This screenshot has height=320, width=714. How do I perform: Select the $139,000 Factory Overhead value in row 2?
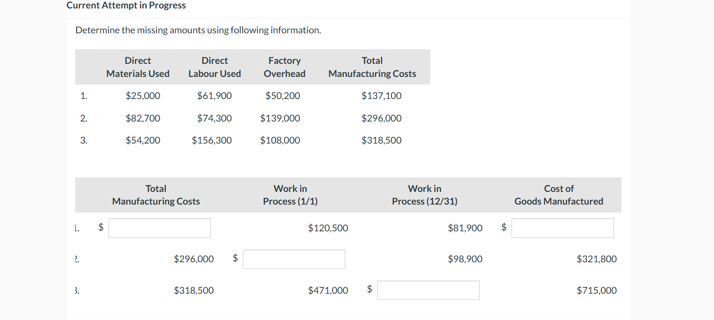[x=280, y=118]
